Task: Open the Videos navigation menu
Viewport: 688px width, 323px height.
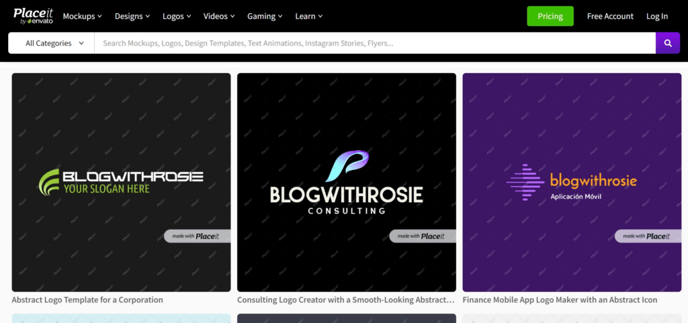Action: (x=219, y=16)
